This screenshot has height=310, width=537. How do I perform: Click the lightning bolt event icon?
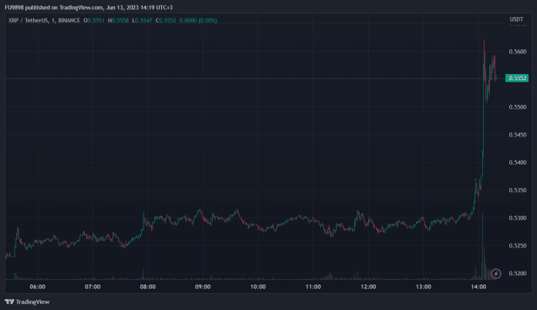496,273
